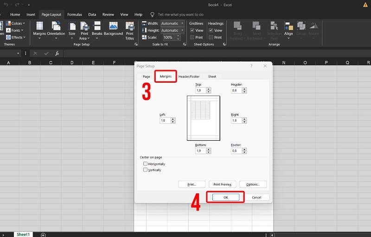Click the Print Area icon

(x=84, y=27)
